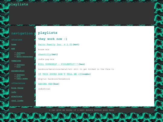This screenshot has width=163, height=122.
Task: Open pics under paramordial
Action: pyautogui.click(x=18, y=77)
